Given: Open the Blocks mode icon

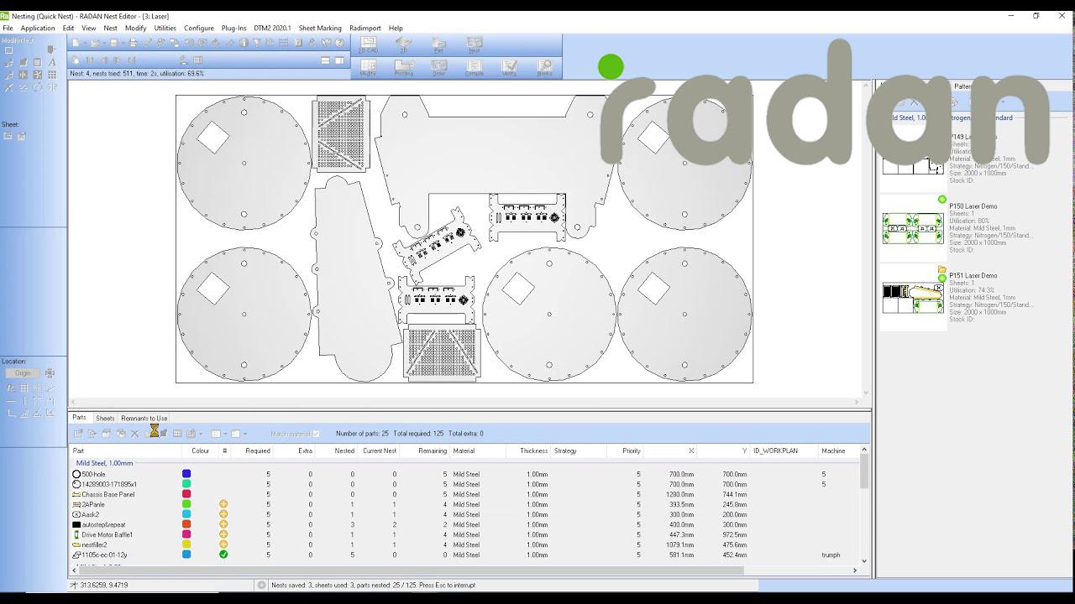Looking at the screenshot, I should coord(544,68).
